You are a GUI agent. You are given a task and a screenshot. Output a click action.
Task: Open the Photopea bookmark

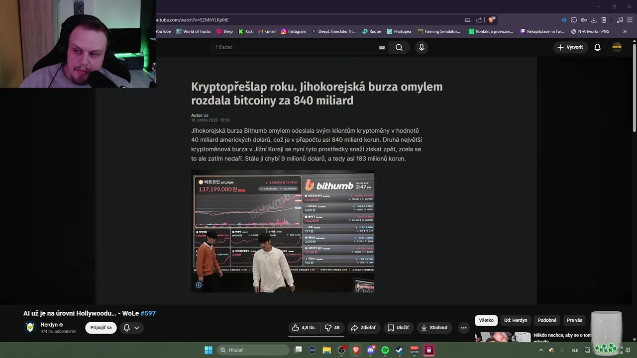click(399, 31)
